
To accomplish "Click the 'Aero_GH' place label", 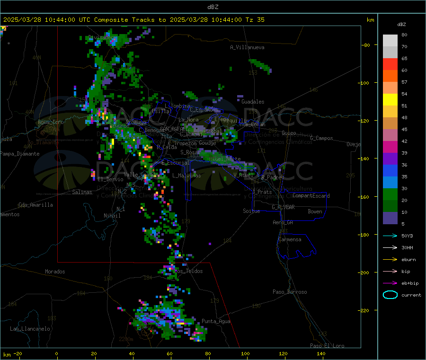I will click(283, 222).
